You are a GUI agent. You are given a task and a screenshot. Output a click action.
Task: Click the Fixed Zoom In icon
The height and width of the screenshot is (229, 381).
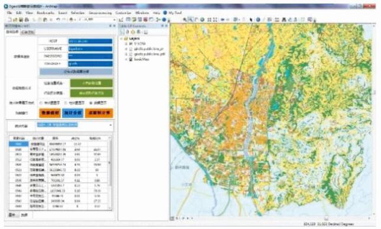209,20
